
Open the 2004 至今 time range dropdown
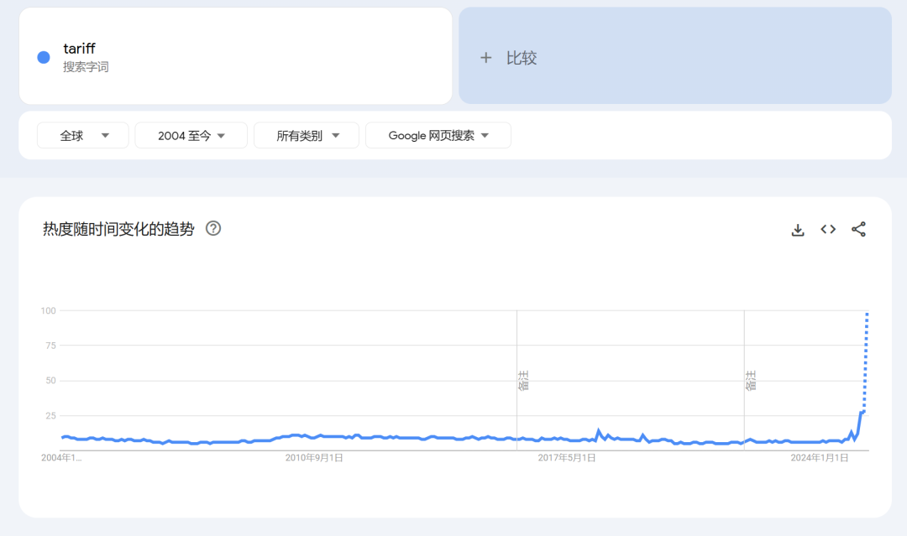pyautogui.click(x=191, y=136)
